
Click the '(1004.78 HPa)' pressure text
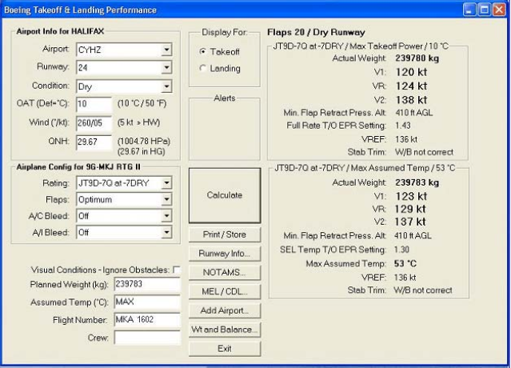(x=144, y=141)
